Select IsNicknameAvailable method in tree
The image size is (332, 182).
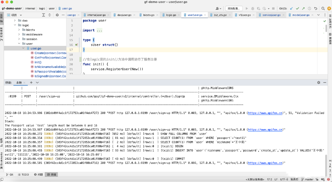point(48,67)
